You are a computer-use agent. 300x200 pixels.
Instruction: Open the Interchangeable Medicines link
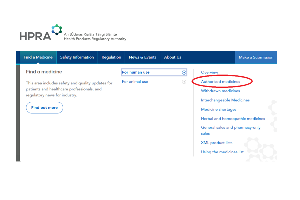pyautogui.click(x=225, y=100)
